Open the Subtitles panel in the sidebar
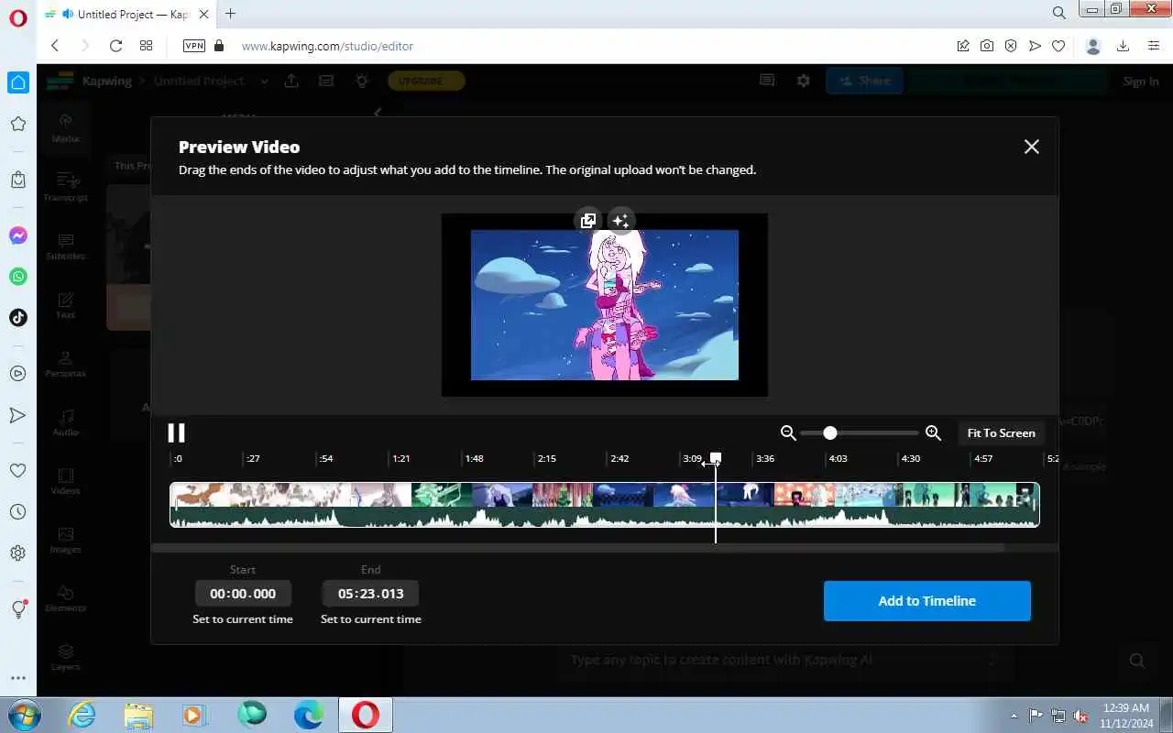The height and width of the screenshot is (733, 1173). coord(65,245)
